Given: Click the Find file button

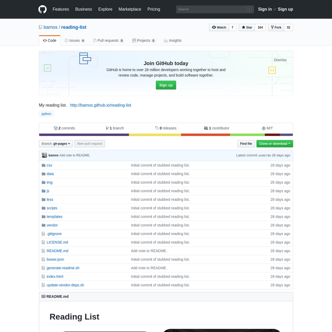Looking at the screenshot, I should [246, 144].
